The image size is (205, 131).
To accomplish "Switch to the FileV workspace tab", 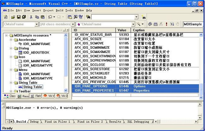I will [35, 96].
